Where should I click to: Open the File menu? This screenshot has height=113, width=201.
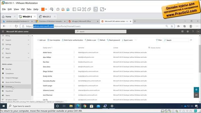click(4, 9)
